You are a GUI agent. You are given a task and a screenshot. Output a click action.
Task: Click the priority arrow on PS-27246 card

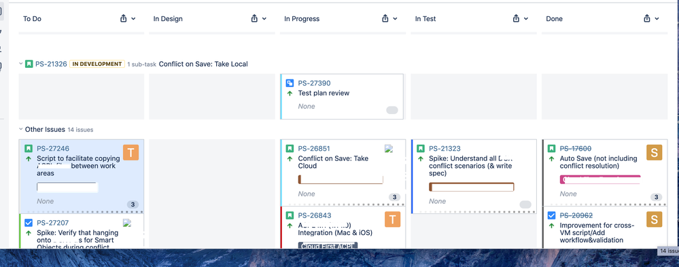point(29,159)
